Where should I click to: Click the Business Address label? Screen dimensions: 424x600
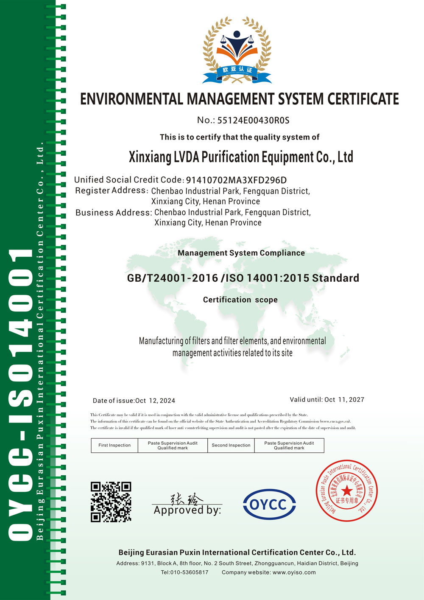(114, 212)
